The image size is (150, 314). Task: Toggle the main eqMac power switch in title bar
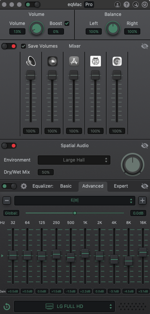coord(32,5)
